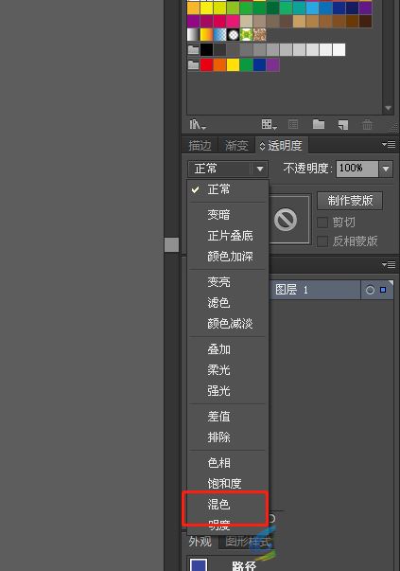Pick the white swatch ending grayscale group
Image resolution: width=400 pixels, height=571 pixels.
click(x=339, y=49)
